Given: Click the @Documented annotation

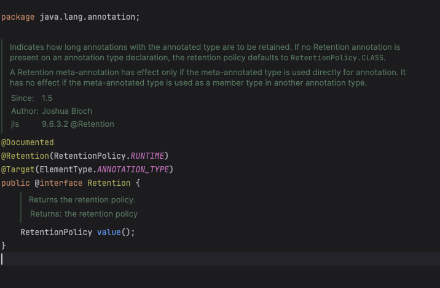Looking at the screenshot, I should (x=28, y=142).
